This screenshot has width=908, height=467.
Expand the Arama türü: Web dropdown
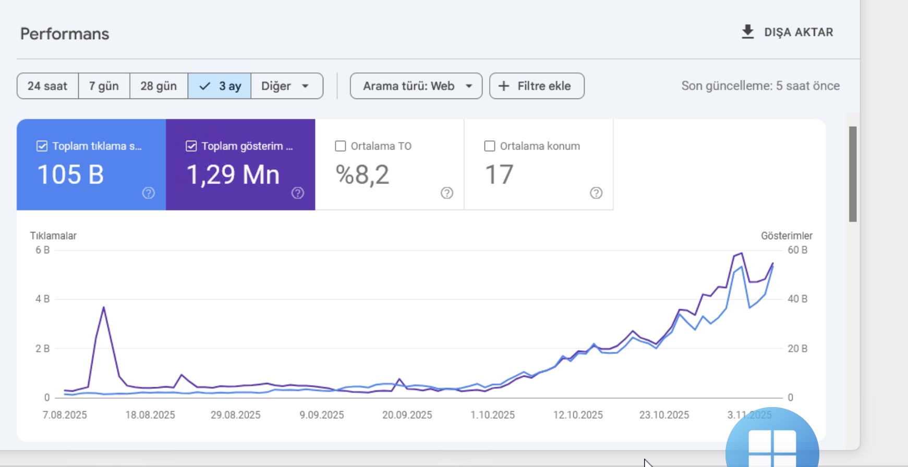click(x=416, y=86)
